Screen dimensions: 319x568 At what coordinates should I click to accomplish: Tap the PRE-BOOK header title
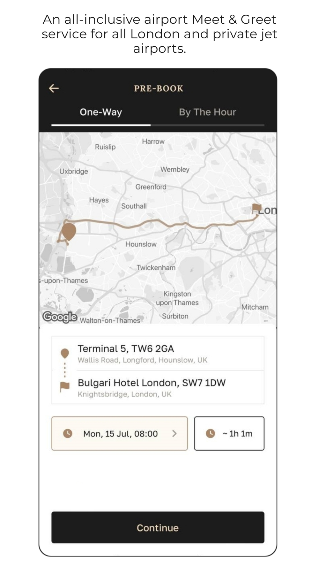click(x=159, y=88)
